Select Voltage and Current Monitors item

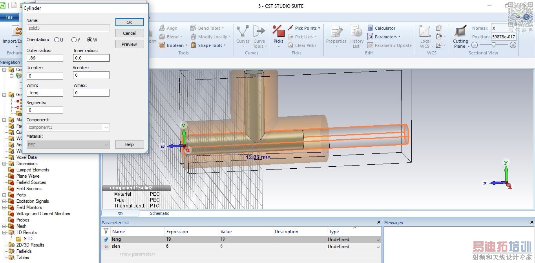43,214
